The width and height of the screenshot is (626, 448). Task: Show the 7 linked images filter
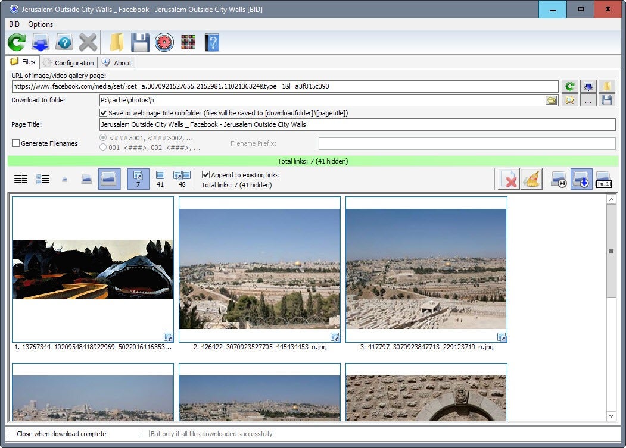pyautogui.click(x=138, y=178)
